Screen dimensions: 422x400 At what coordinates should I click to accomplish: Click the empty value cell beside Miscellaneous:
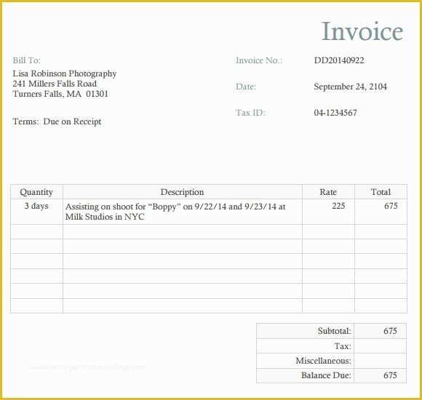[x=380, y=361]
